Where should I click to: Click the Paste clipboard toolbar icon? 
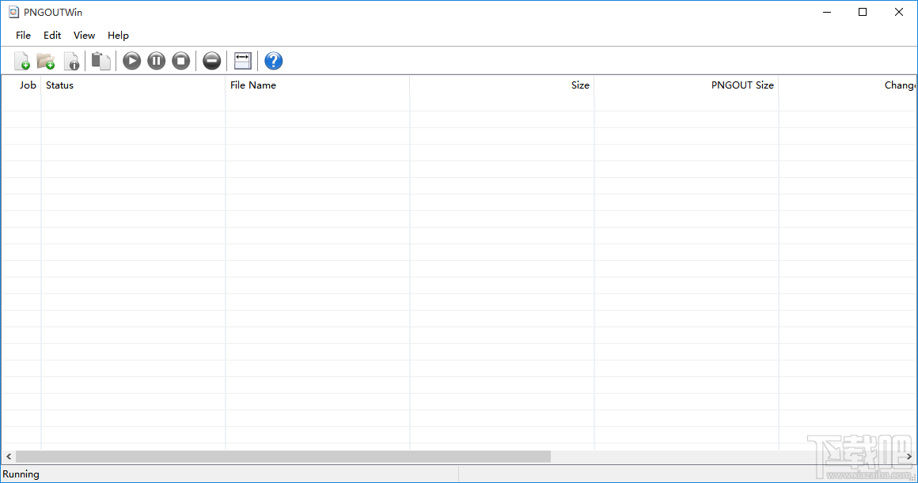pyautogui.click(x=101, y=61)
